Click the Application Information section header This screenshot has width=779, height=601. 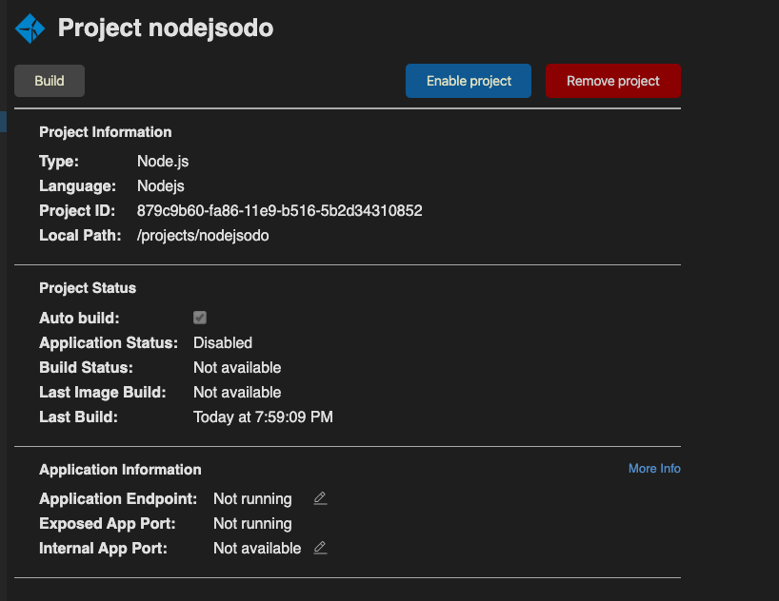(120, 469)
